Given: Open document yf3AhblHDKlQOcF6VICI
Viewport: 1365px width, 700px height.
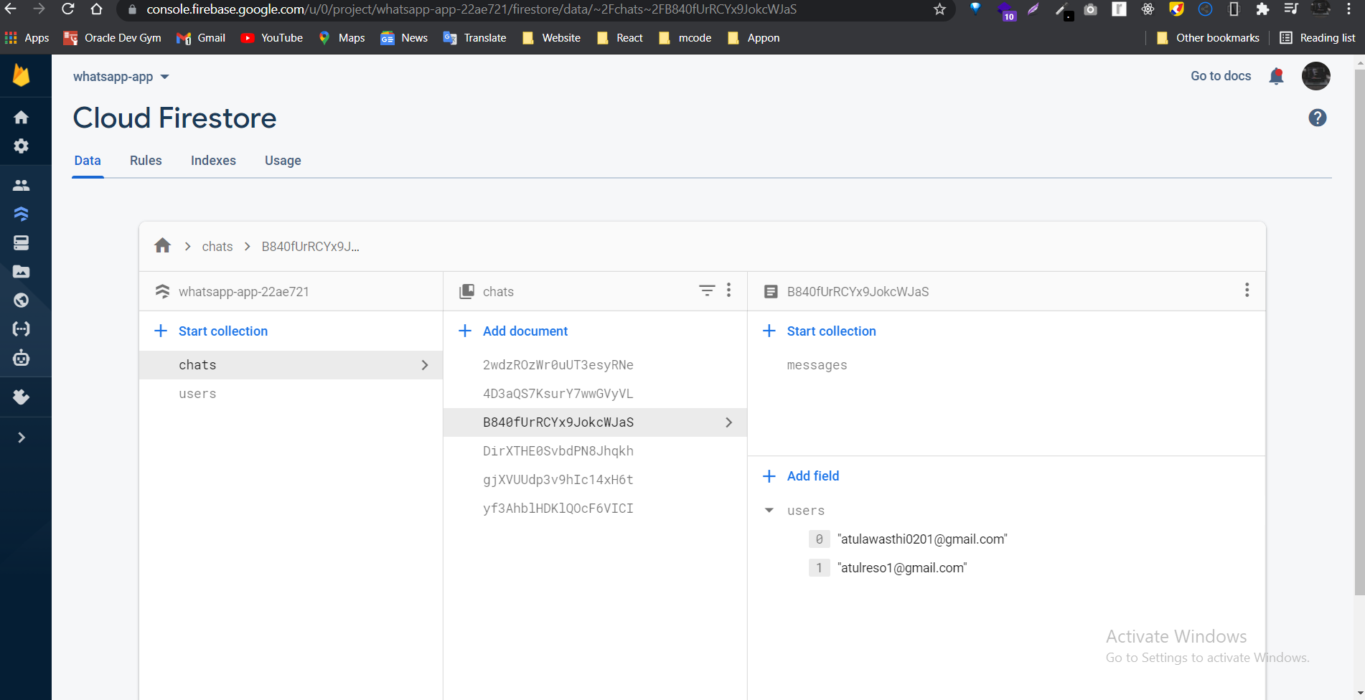Looking at the screenshot, I should [595, 509].
